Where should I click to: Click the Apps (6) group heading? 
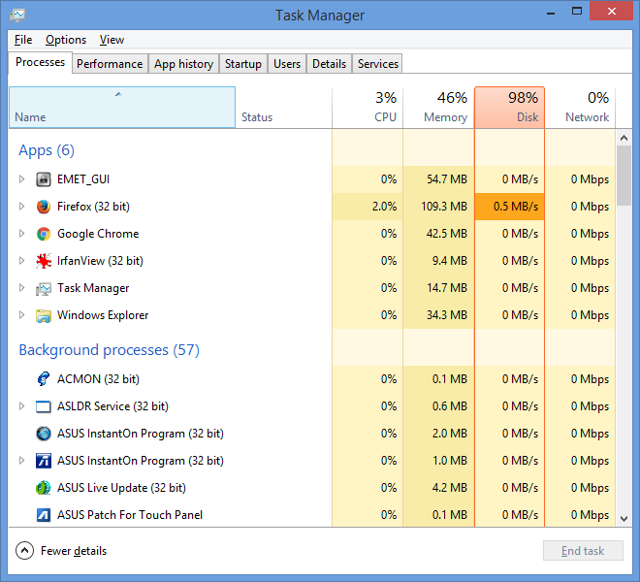tap(47, 150)
